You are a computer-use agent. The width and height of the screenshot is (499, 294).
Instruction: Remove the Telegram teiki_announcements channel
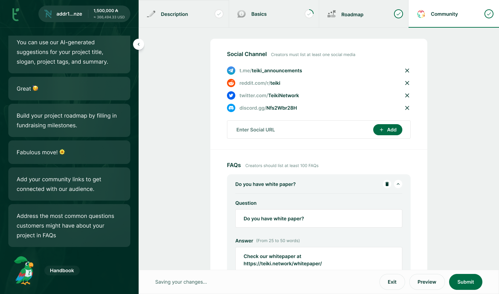(x=407, y=71)
